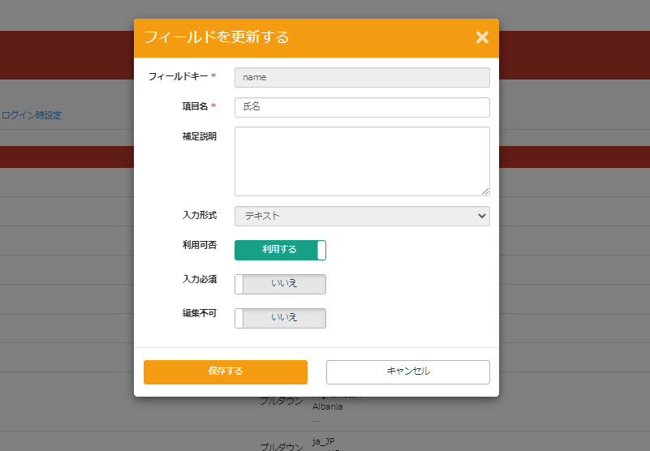Click the 入力必須 label
Image resolution: width=650 pixels, height=451 pixels.
pos(199,278)
